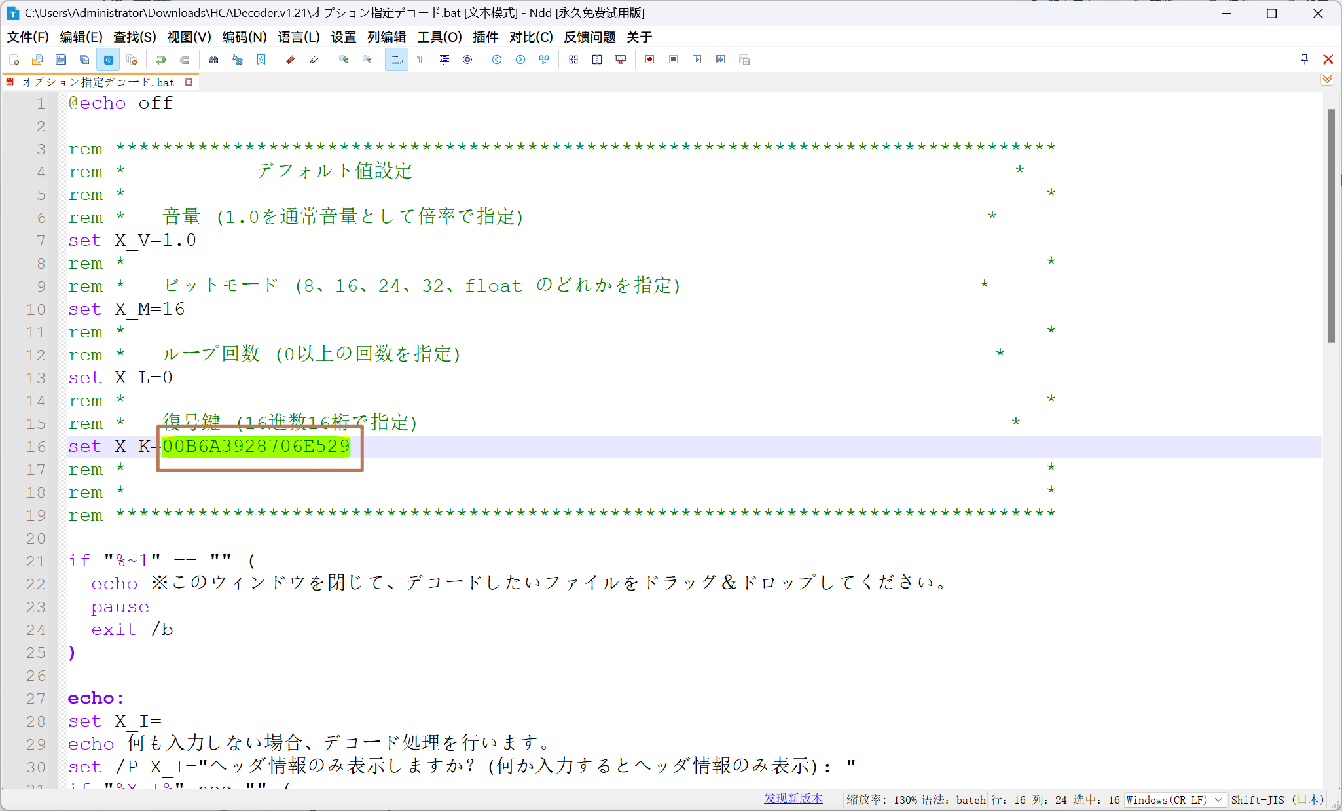The width and height of the screenshot is (1342, 811).
Task: Open a file via folder icon
Action: (37, 60)
